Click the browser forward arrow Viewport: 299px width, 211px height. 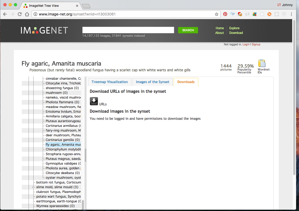[12, 14]
